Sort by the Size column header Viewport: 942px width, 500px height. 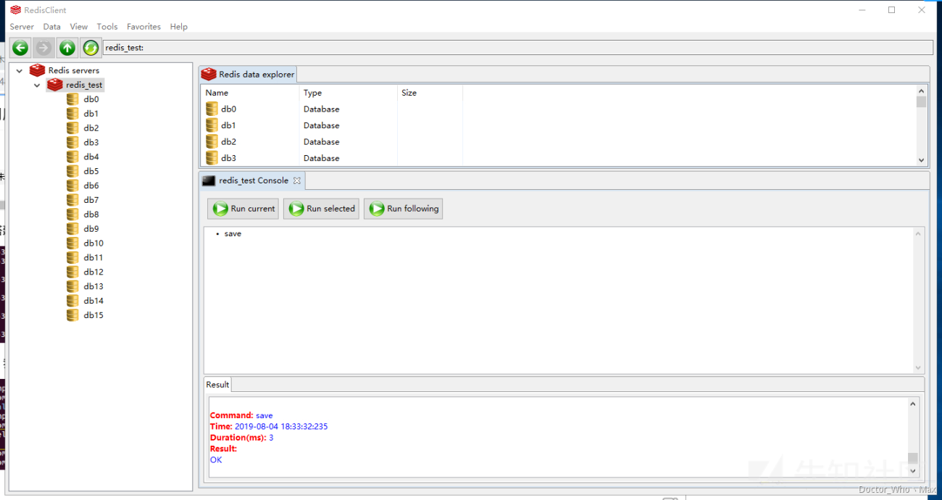pyautogui.click(x=430, y=93)
